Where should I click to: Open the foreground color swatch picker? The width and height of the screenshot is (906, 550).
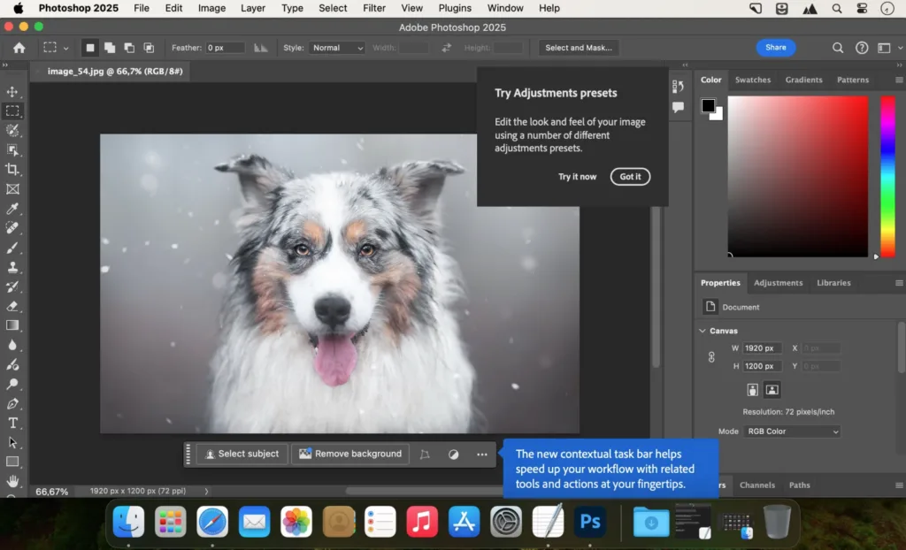click(x=708, y=106)
